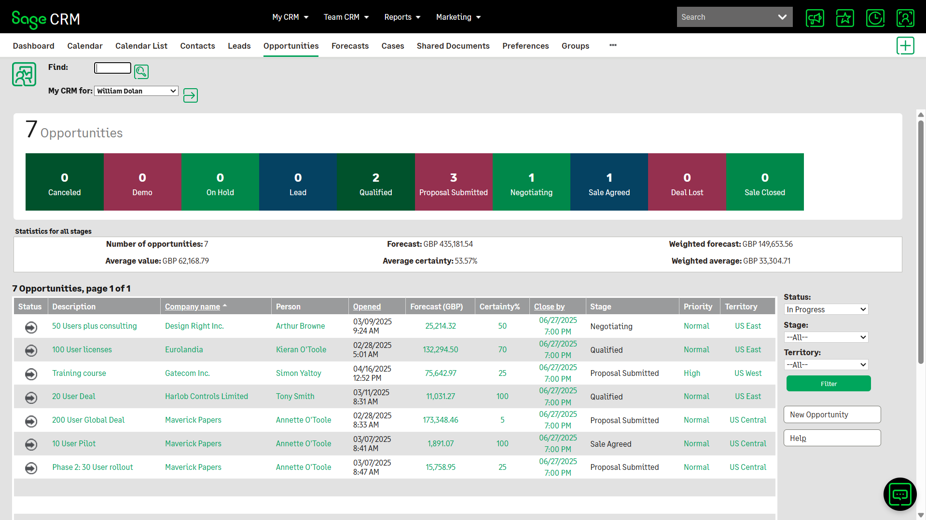
Task: Switch to the Leads tab
Action: 239,46
